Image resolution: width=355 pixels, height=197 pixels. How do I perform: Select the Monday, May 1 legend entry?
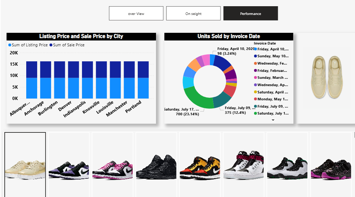272,99
